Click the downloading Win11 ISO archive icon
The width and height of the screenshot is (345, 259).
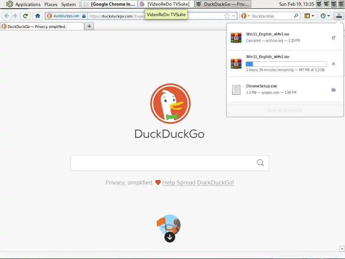pyautogui.click(x=236, y=64)
